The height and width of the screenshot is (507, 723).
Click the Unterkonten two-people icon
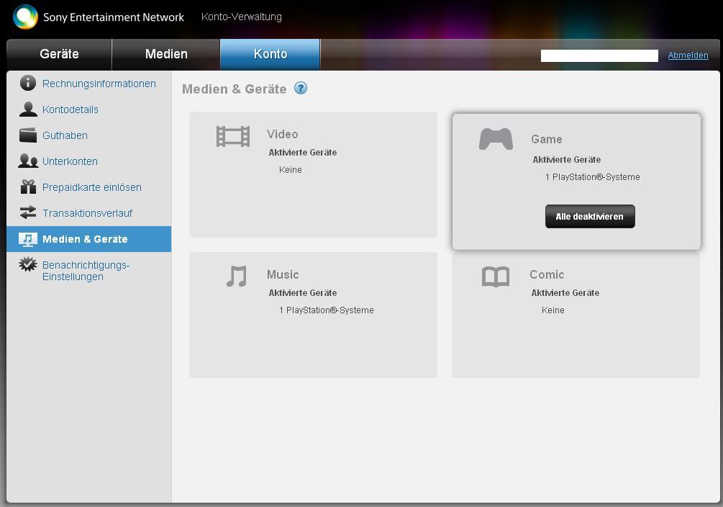(x=28, y=161)
